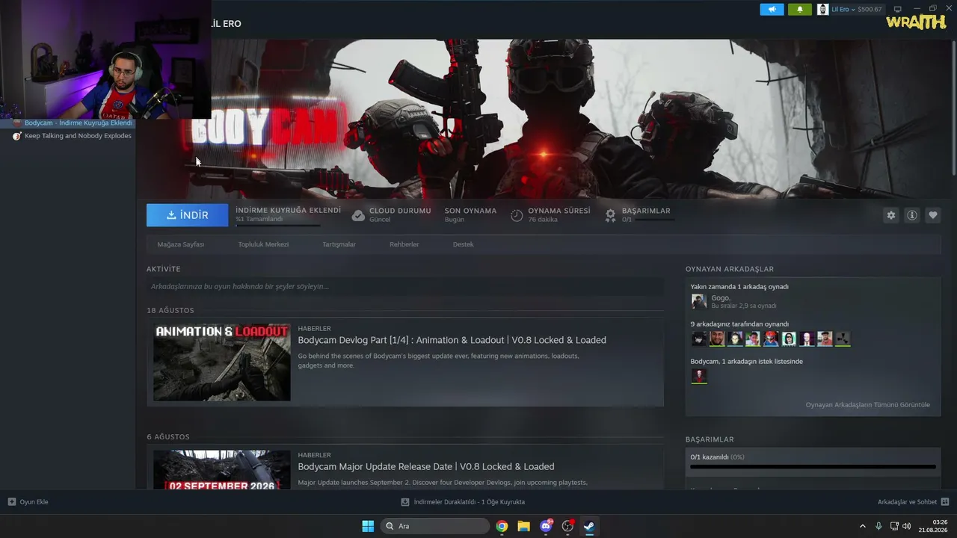Click the $500.67 wallet balance

click(870, 10)
